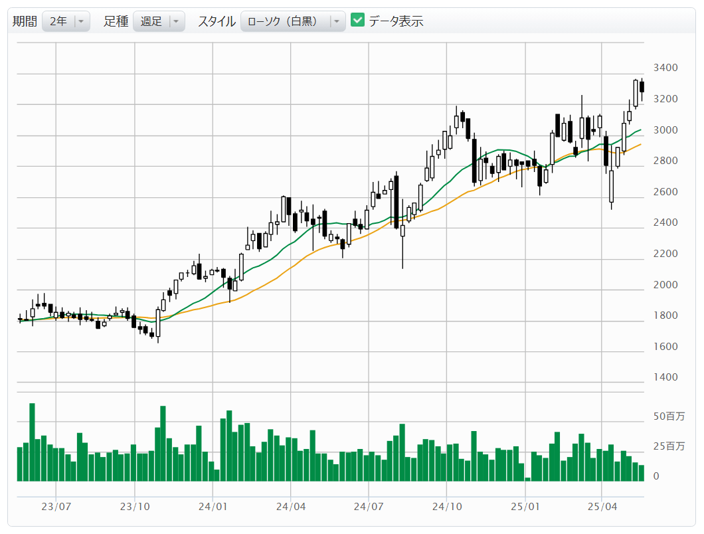
Task: Click the スタイル label
Action: (217, 21)
